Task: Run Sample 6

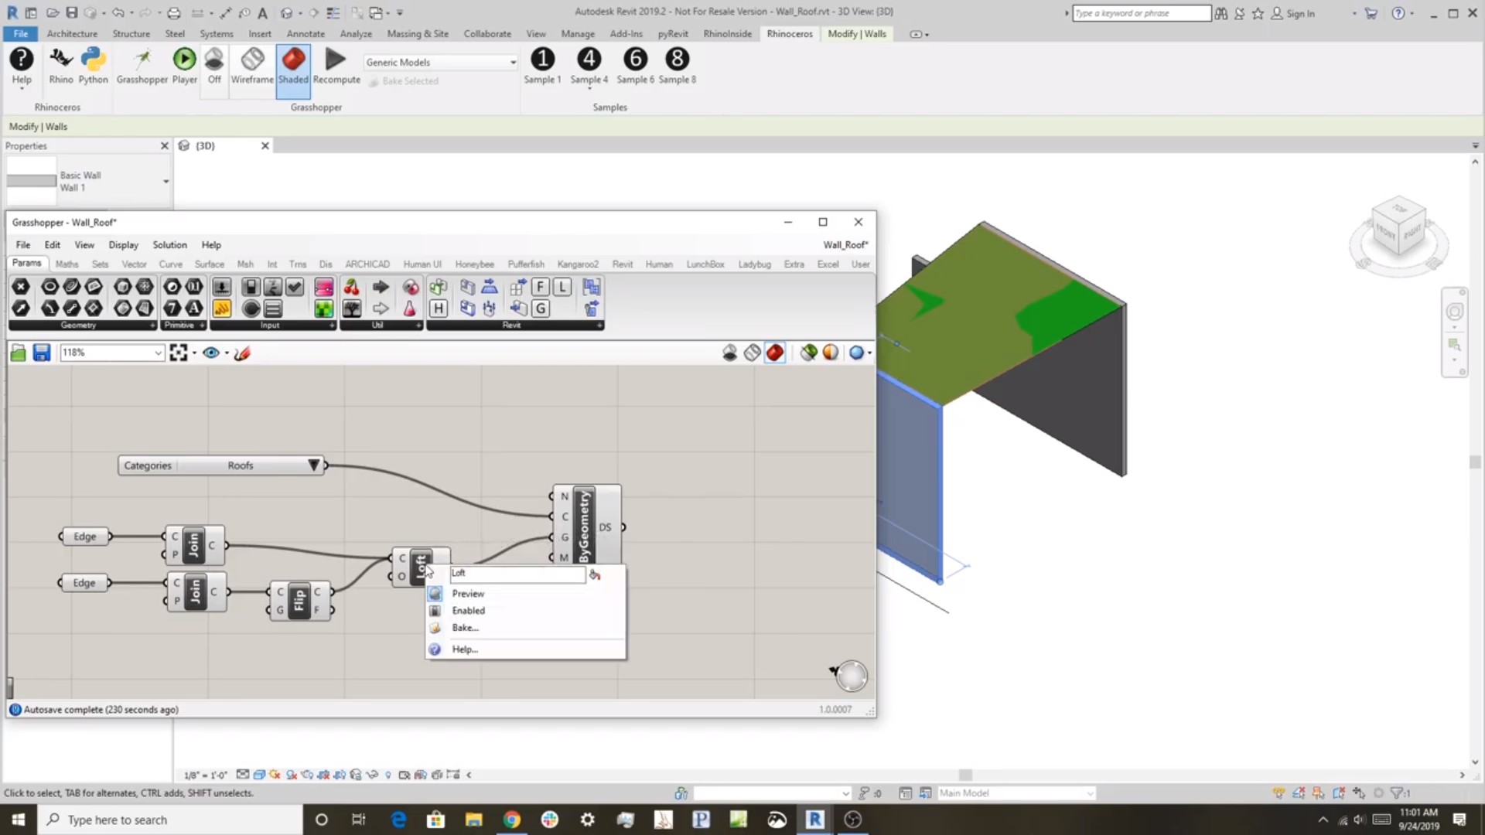Action: (x=635, y=66)
